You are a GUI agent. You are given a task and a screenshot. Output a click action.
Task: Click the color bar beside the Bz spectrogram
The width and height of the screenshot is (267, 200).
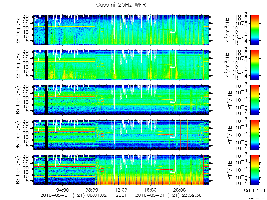pyautogui.click(x=254, y=170)
